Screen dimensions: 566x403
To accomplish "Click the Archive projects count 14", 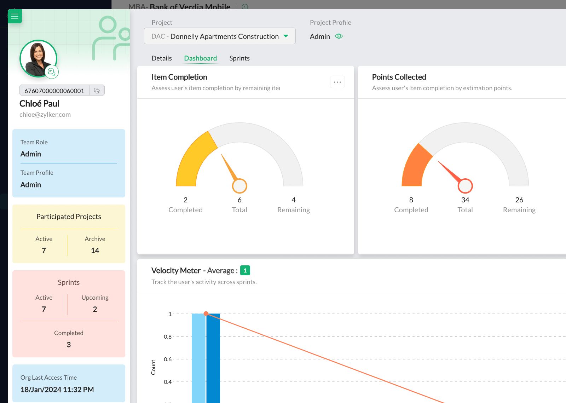I will click(x=95, y=251).
